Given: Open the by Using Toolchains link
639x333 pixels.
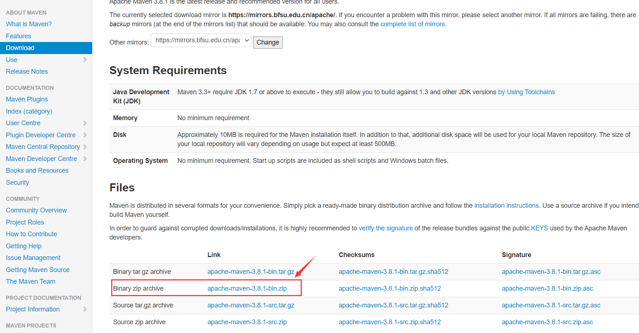Looking at the screenshot, I should point(527,92).
